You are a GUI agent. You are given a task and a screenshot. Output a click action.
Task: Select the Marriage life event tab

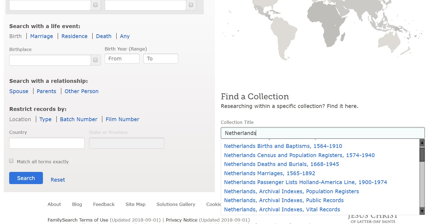(42, 36)
